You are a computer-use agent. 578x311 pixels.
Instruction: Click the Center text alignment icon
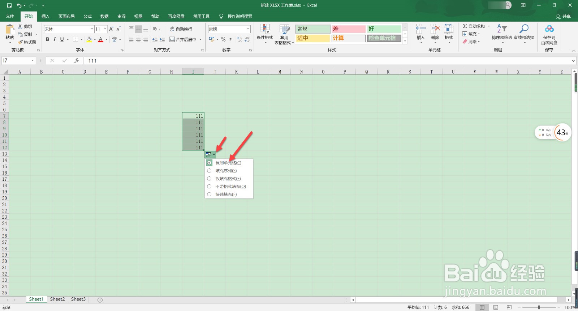(x=138, y=39)
